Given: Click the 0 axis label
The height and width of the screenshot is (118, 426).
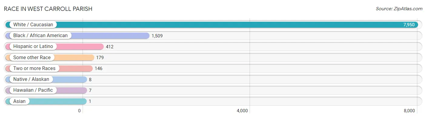Looking at the screenshot, I should coord(79,111).
